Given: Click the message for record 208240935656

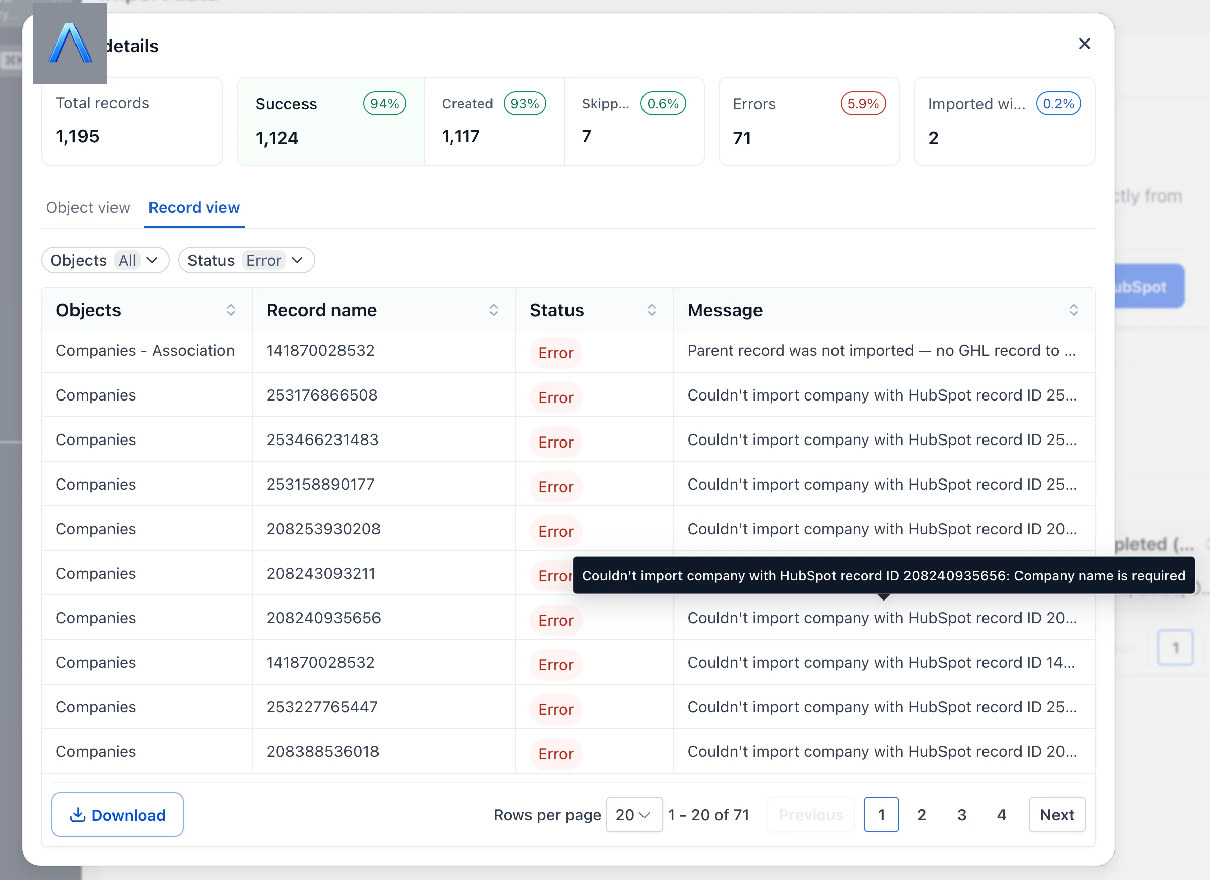Looking at the screenshot, I should point(882,618).
